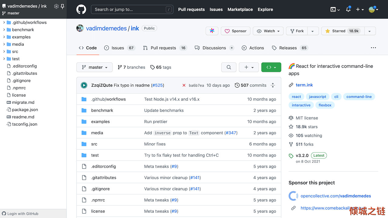
Task: Expand media folder in sidebar tree
Action: coord(4,44)
